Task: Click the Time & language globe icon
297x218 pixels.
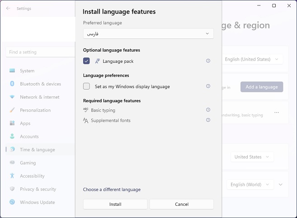Action: coord(12,149)
